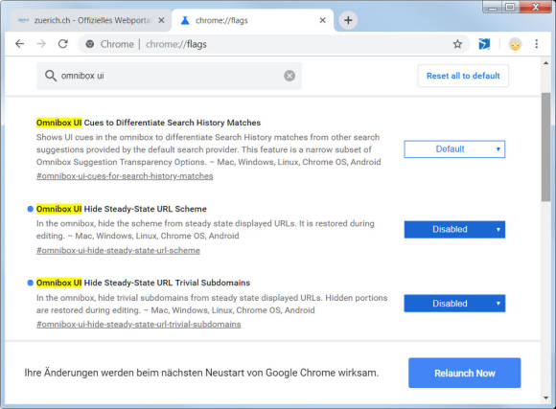Click the vertical scrollbar thumb
The width and height of the screenshot is (556, 409).
tap(545, 148)
